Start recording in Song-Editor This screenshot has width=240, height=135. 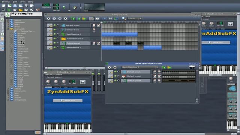point(54,18)
